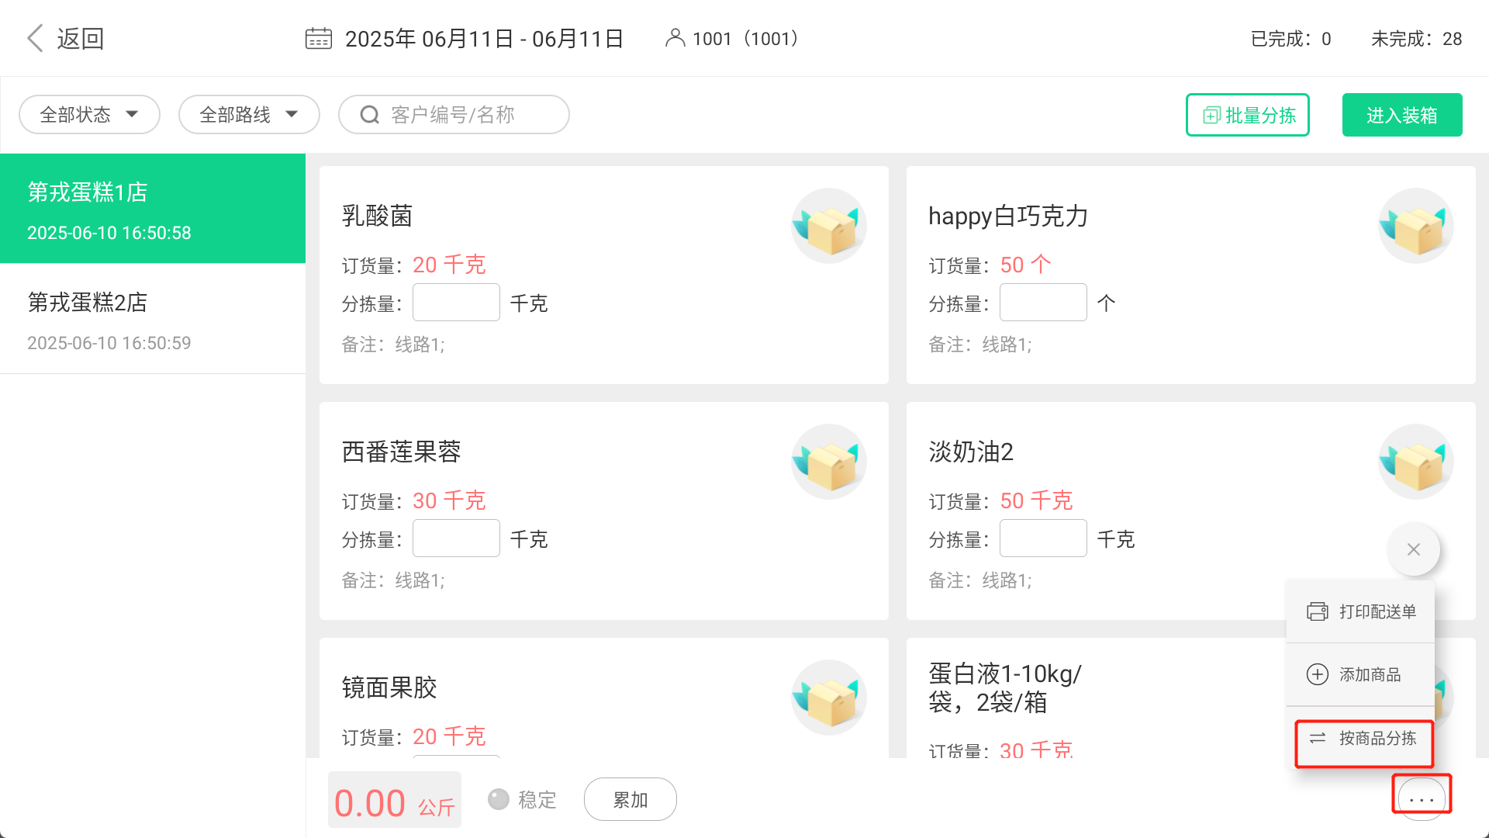The image size is (1489, 838).
Task: Click the 累加 accumulate button
Action: (x=630, y=799)
